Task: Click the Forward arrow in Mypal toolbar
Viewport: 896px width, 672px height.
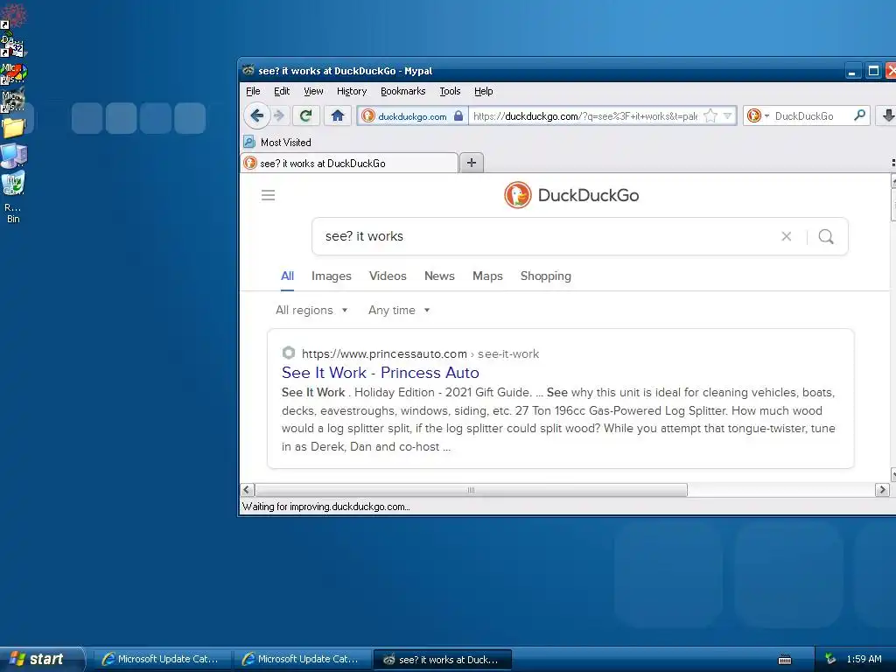Action: pos(279,116)
